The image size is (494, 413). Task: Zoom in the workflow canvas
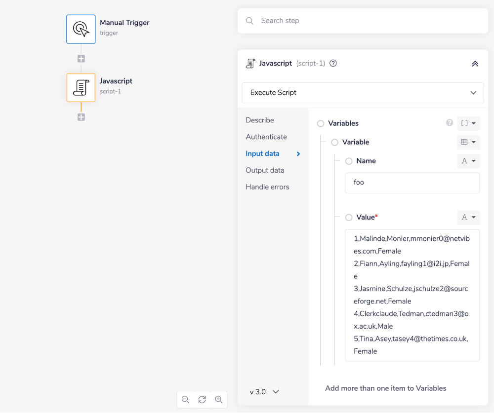pyautogui.click(x=219, y=400)
